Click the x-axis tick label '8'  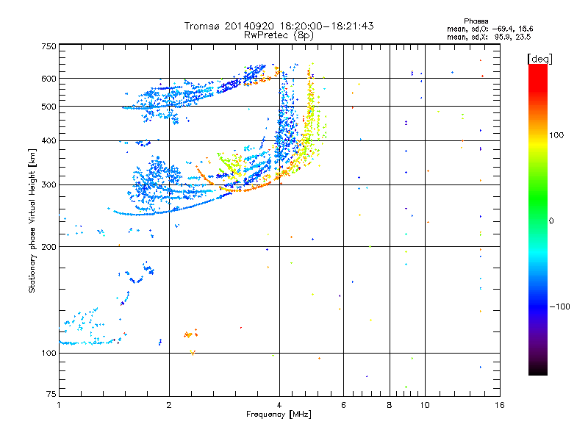tap(390, 405)
